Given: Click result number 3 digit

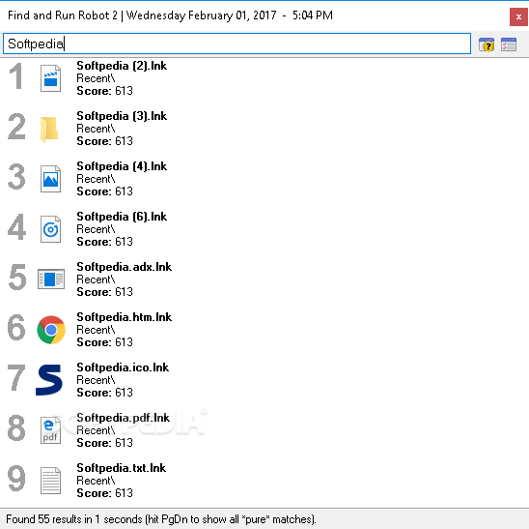Looking at the screenshot, I should click(x=16, y=177).
